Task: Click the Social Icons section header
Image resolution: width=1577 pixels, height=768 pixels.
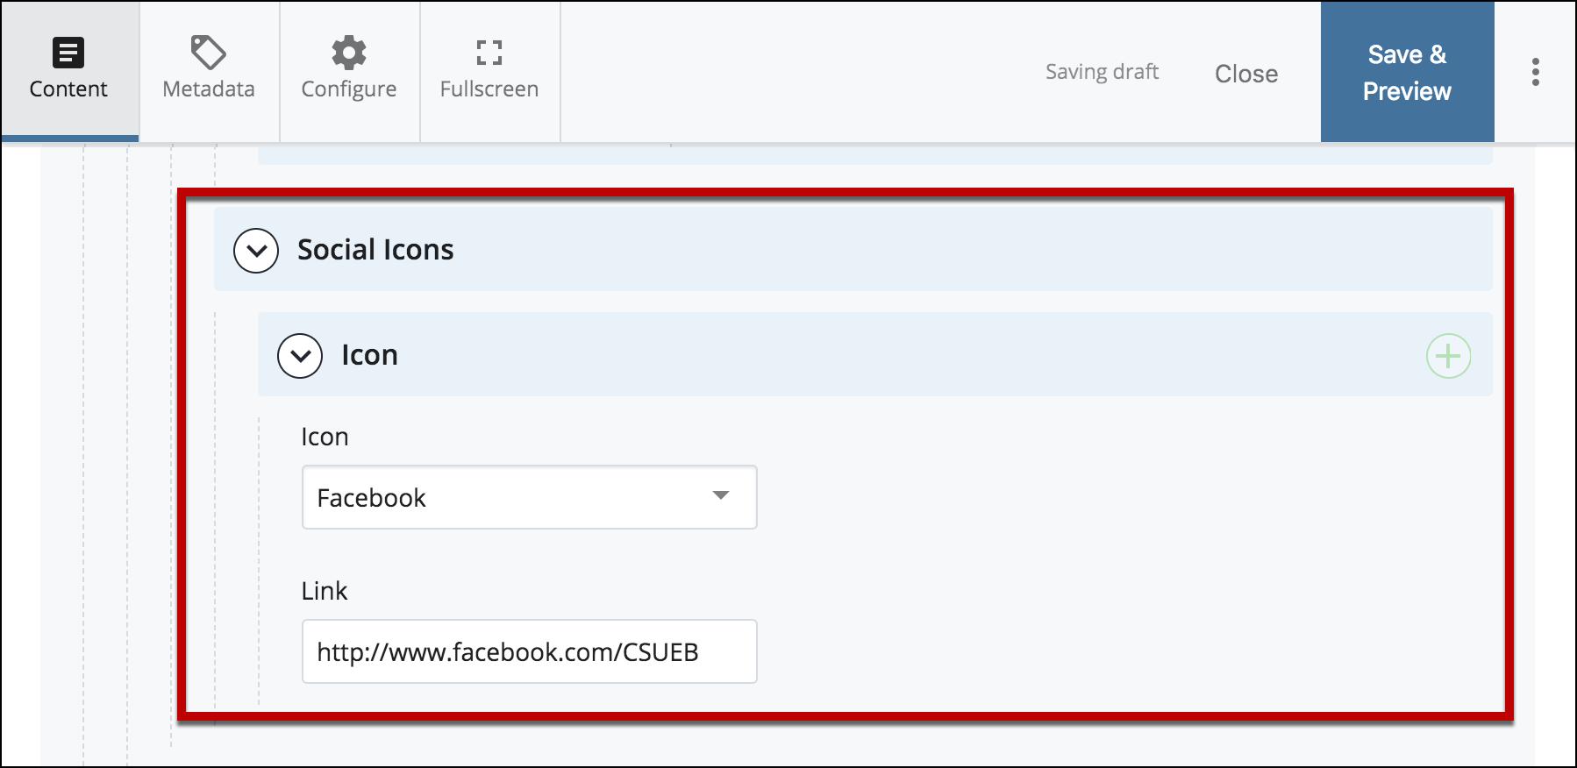Action: coord(853,249)
